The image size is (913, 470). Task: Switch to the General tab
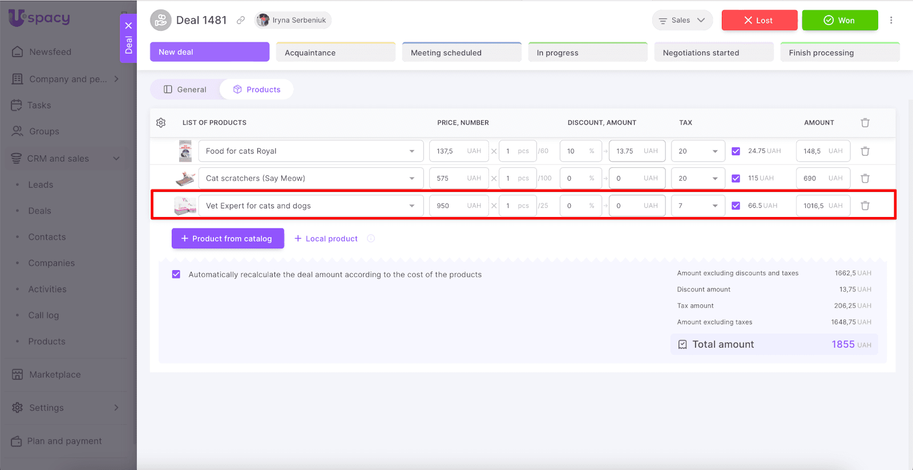tap(185, 90)
